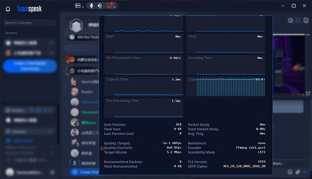Select the Bottleneck label

(197, 143)
